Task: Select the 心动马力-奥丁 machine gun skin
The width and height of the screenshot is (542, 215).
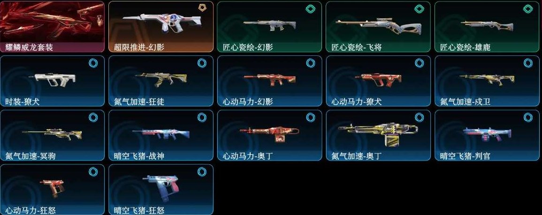Action: coord(270,135)
